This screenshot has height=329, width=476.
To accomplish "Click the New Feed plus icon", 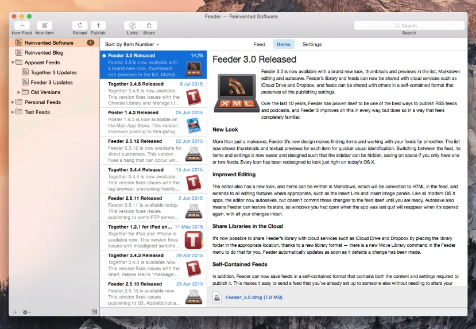I will (x=22, y=25).
